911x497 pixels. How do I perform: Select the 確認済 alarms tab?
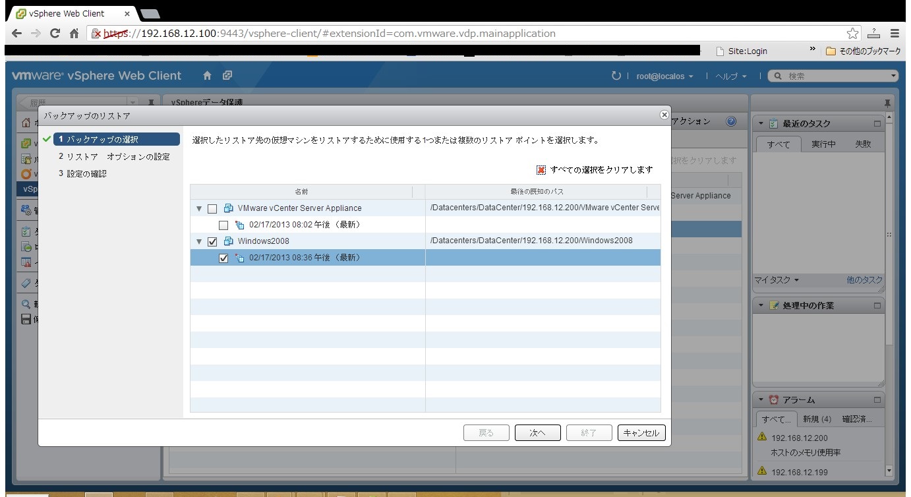(857, 419)
